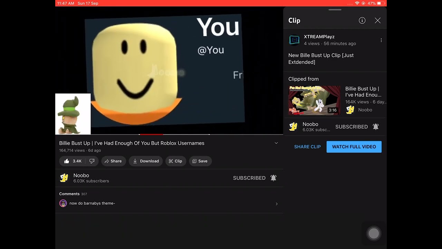The image size is (442, 249).
Task: Open the clipped-from video thumbnail
Action: pos(314,100)
